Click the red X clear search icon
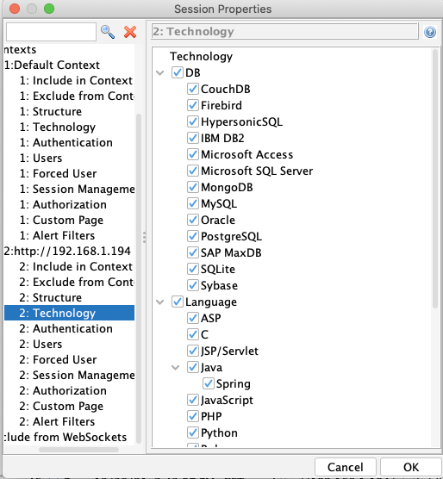The width and height of the screenshot is (443, 479). [x=130, y=32]
